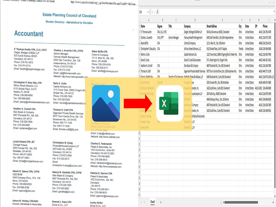Image resolution: width=276 pixels, height=207 pixels.
Task: Click 'Stacey M. Gardella CPA, CFP' name in directory
Action: (67, 172)
